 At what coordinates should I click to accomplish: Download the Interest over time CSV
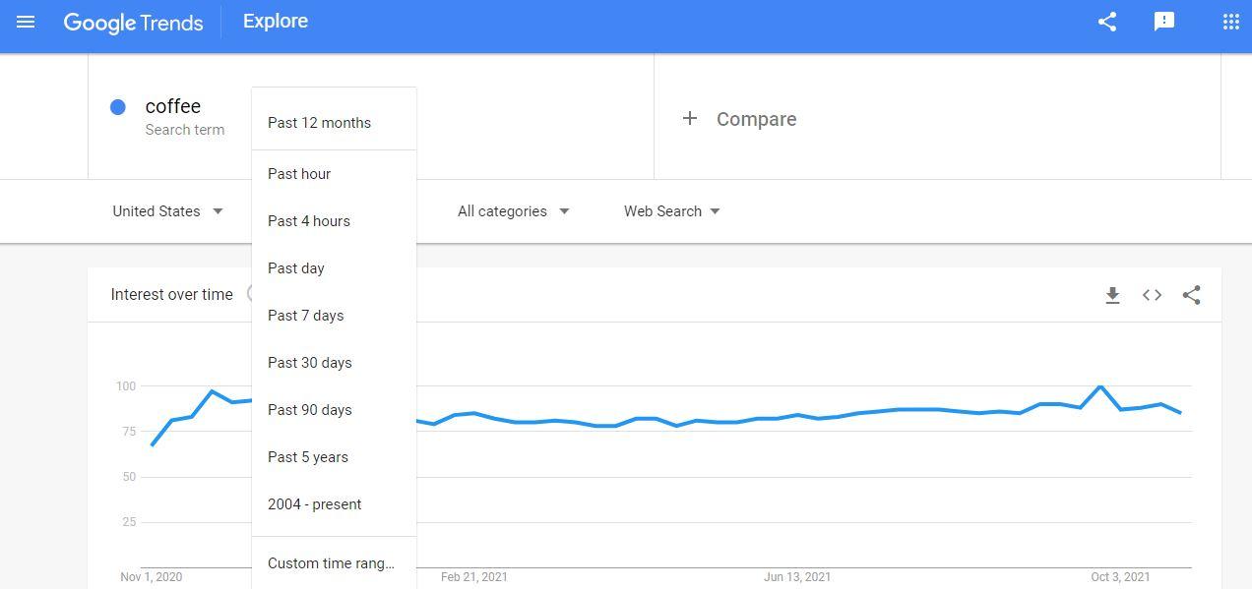click(1112, 295)
